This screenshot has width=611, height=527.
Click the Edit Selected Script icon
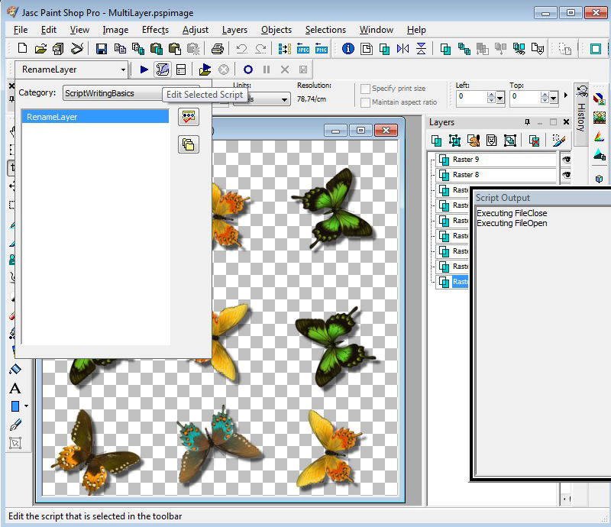click(162, 70)
